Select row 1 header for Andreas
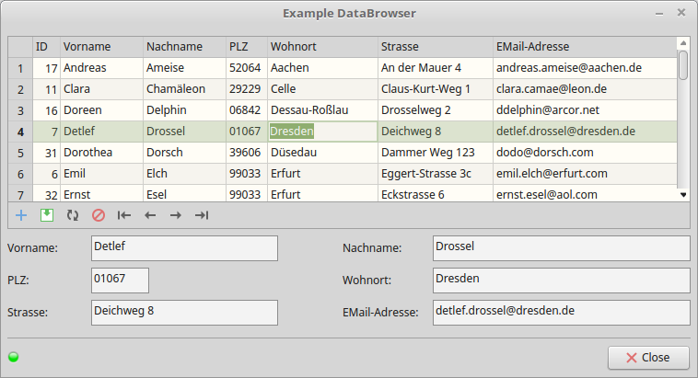This screenshot has height=378, width=698. click(x=20, y=68)
